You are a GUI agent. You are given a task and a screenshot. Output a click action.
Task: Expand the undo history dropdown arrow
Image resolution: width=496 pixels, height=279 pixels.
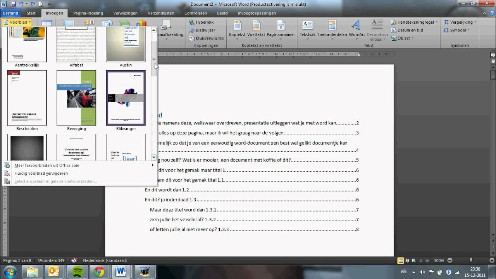point(26,5)
